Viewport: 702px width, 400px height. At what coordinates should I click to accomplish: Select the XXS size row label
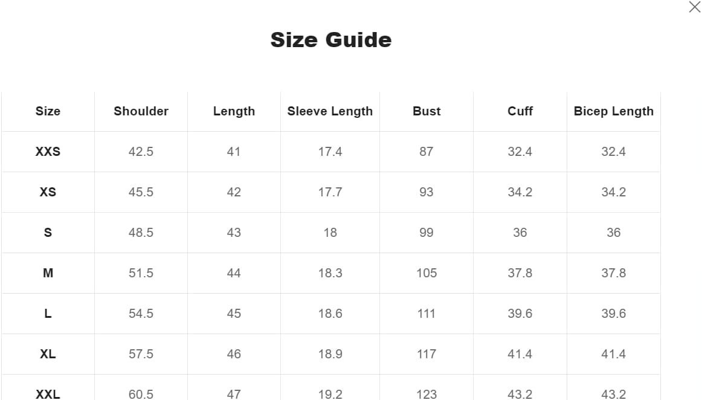[48, 152]
